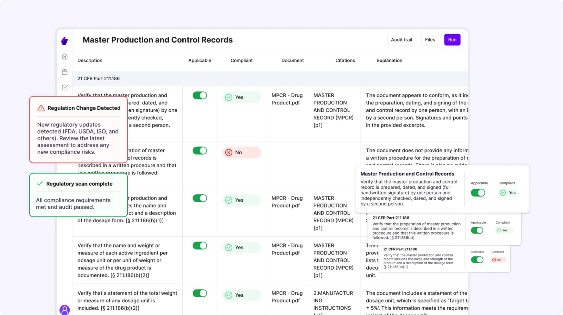The height and width of the screenshot is (315, 563).
Task: Open the Home icon in sidebar
Action: pos(65,57)
